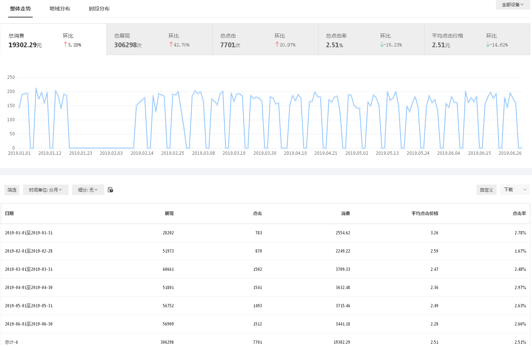Open the 时段分布 tab
This screenshot has width=532, height=346.
tap(99, 9)
